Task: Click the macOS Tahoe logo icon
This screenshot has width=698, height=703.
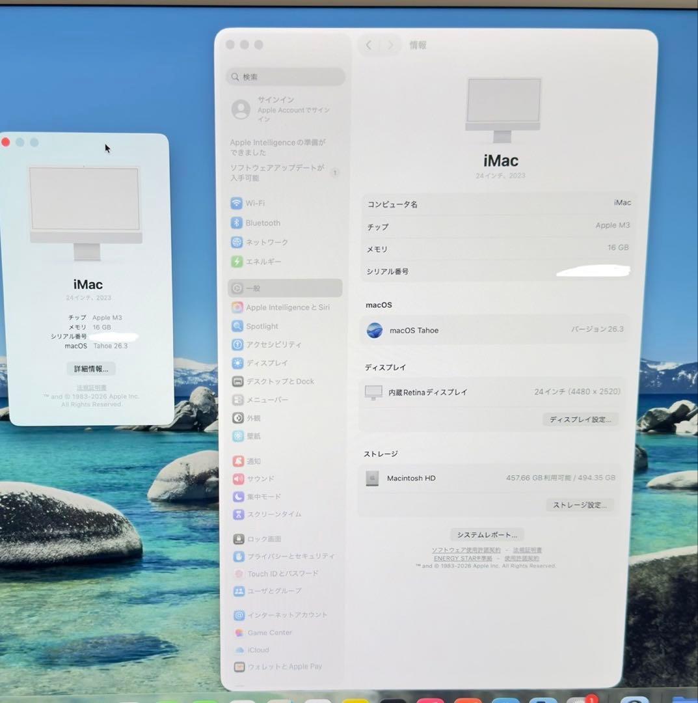Action: click(x=375, y=331)
